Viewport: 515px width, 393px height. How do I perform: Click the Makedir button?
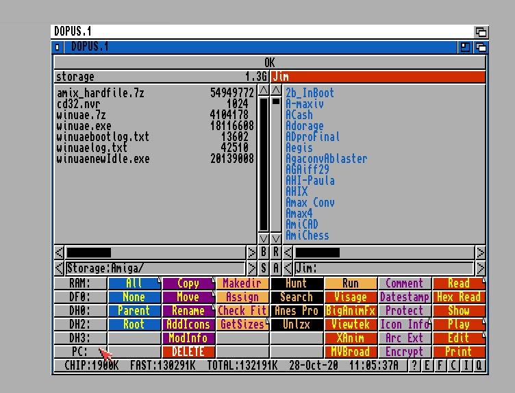tap(242, 283)
